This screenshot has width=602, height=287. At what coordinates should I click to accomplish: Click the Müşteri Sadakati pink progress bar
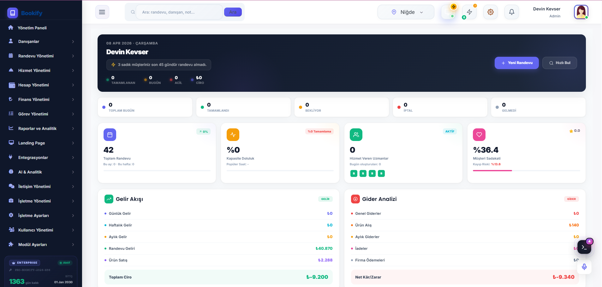[492, 171]
